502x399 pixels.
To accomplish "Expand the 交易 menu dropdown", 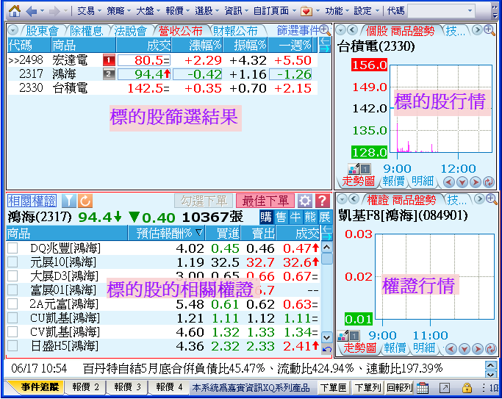I will [90, 11].
